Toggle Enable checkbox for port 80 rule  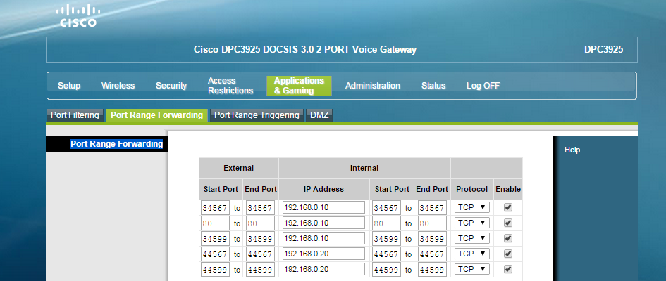pyautogui.click(x=508, y=223)
